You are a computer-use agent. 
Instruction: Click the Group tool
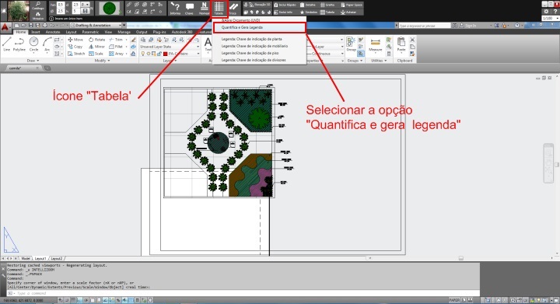click(x=351, y=44)
